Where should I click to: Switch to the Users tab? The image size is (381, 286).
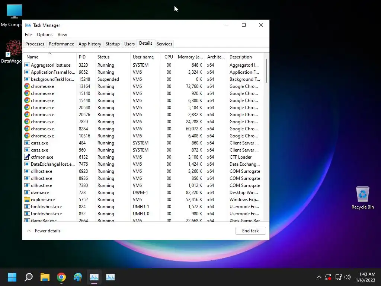point(129,44)
